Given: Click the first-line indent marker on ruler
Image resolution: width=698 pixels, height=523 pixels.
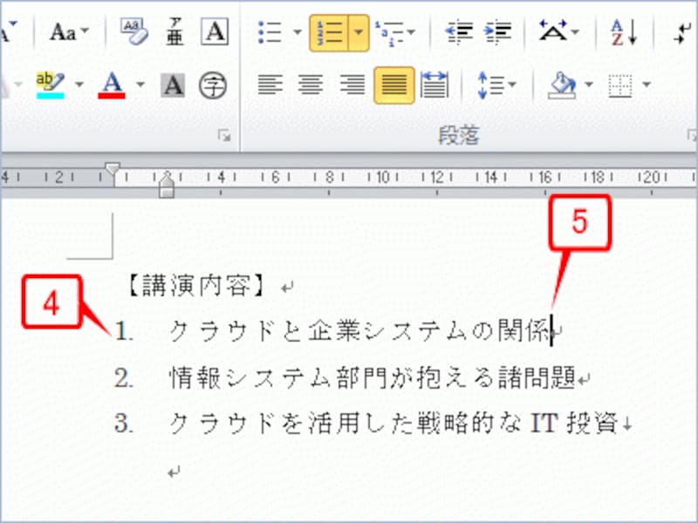Looking at the screenshot, I should [x=112, y=169].
